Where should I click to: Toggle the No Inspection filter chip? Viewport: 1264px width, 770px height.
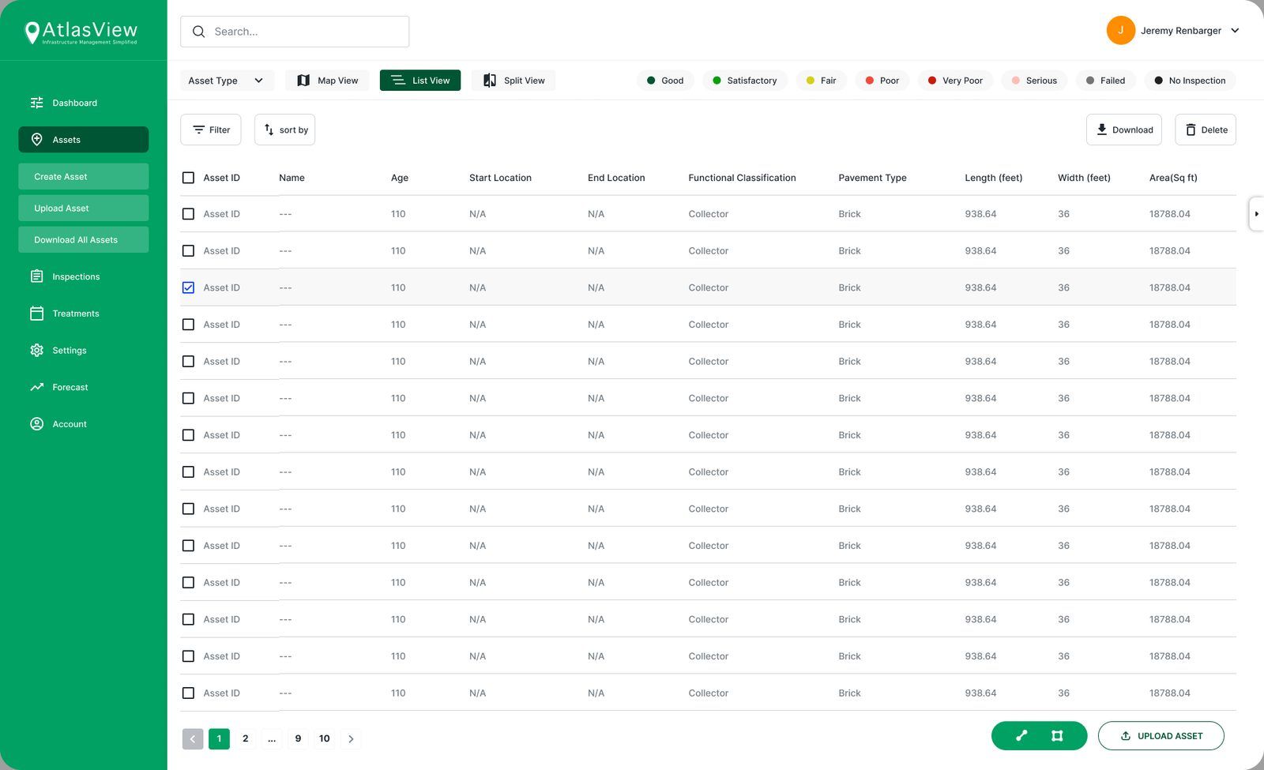(1190, 81)
